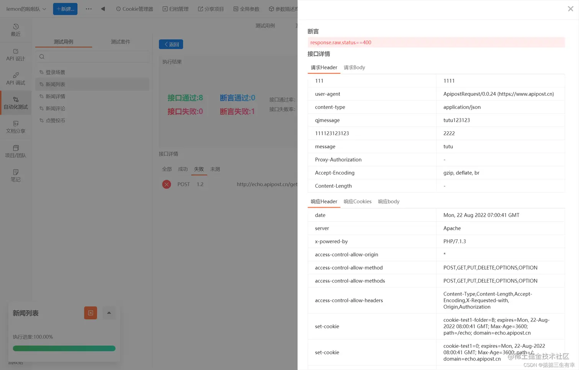
Task: Switch to the 响应Cookies tab
Action: point(358,201)
